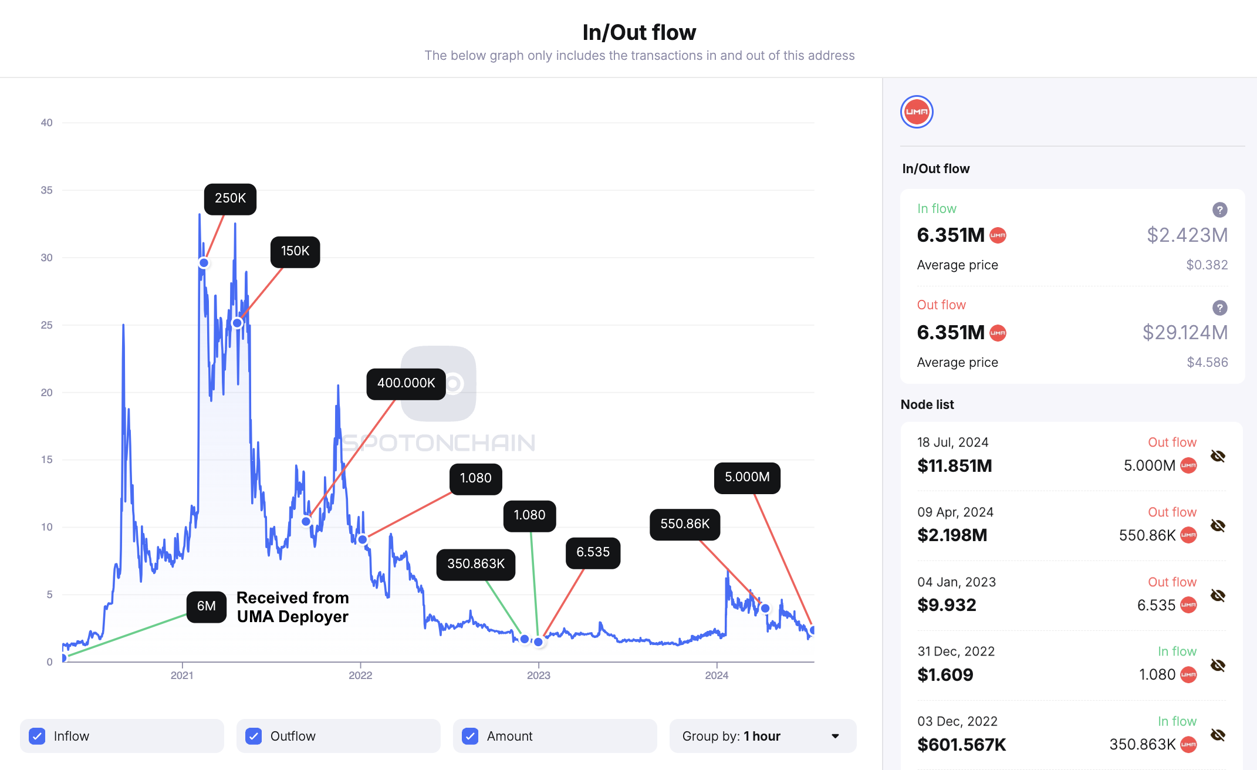Toggle visibility of 31 Dec, 2022 node
Screen dimensions: 1257x770
pyautogui.click(x=1218, y=665)
